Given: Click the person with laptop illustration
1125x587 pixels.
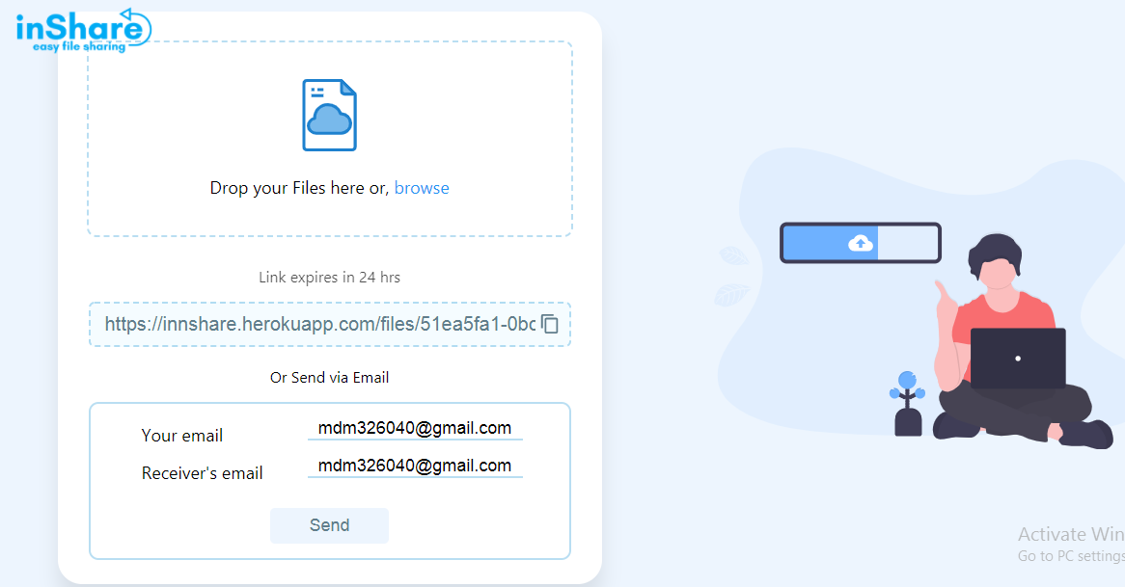Looking at the screenshot, I should coord(1022,340).
